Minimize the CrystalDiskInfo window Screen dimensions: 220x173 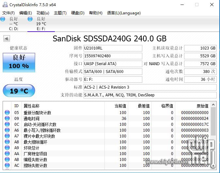182,5
